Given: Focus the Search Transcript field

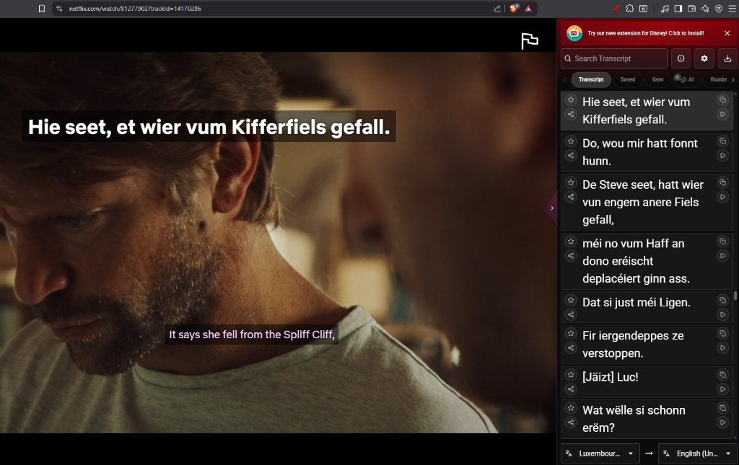Looking at the screenshot, I should click(614, 58).
